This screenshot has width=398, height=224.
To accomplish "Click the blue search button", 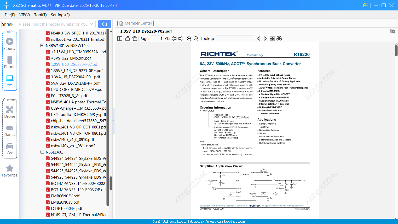I will (x=105, y=24).
